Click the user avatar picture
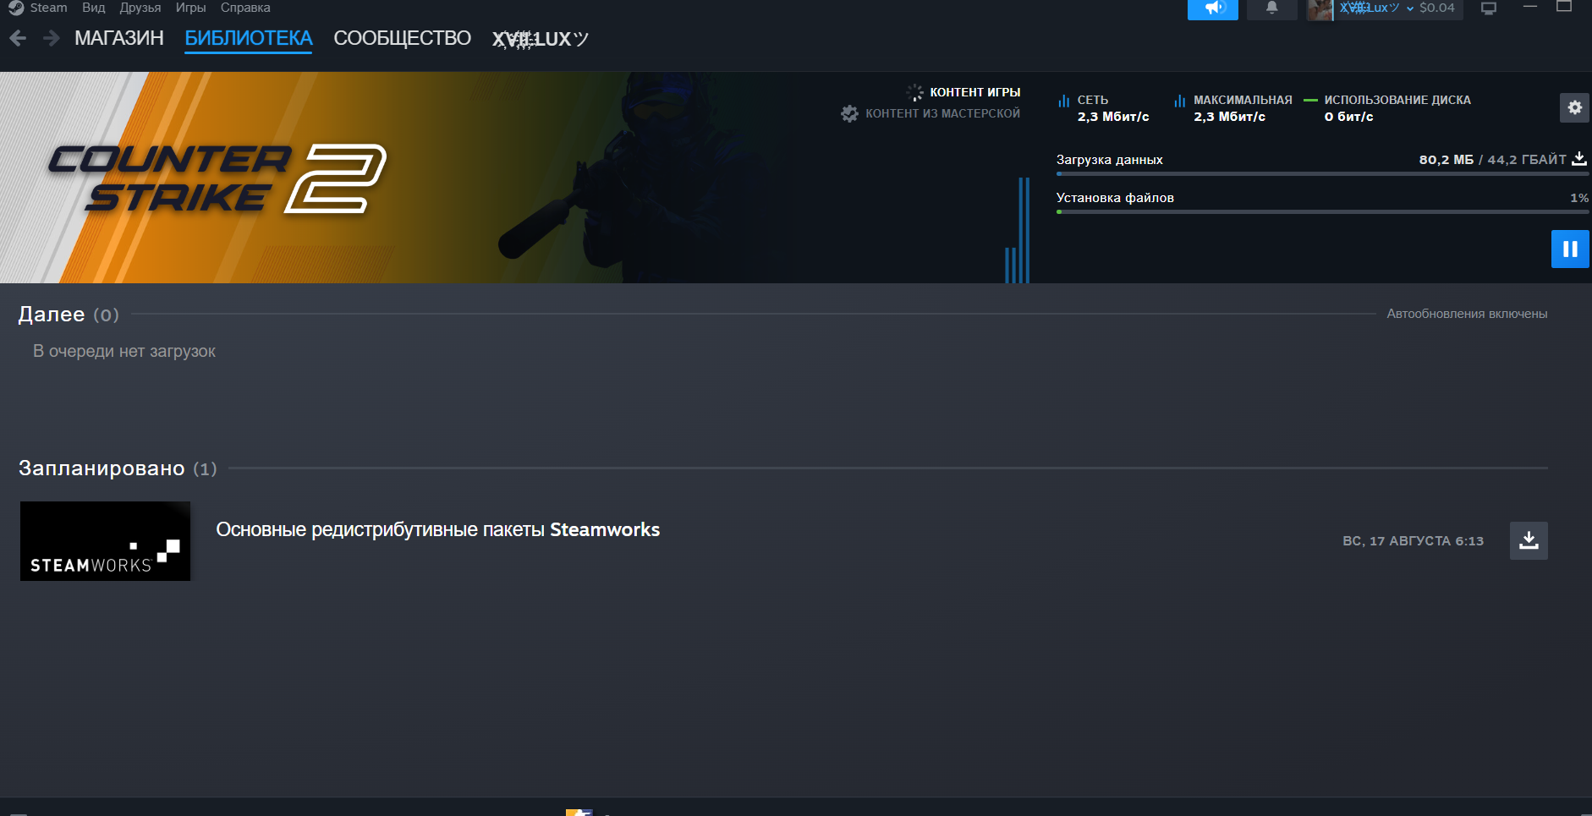Image resolution: width=1592 pixels, height=816 pixels. pyautogui.click(x=1320, y=9)
